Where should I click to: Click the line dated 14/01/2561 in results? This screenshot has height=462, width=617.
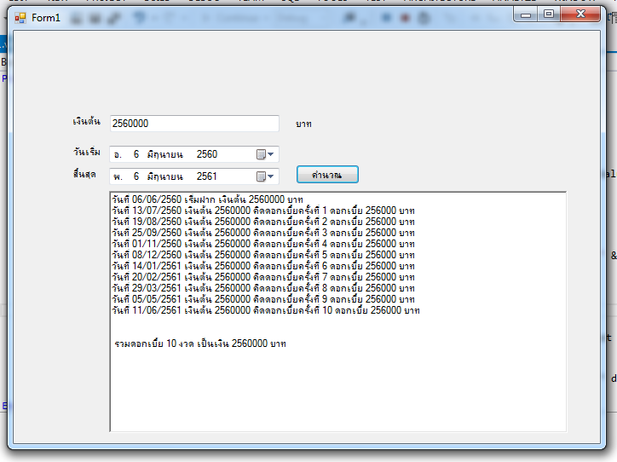point(263,266)
